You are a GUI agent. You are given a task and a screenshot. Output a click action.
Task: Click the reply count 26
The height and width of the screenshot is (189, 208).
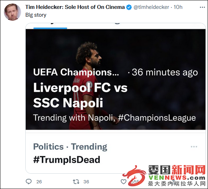tap(39, 182)
